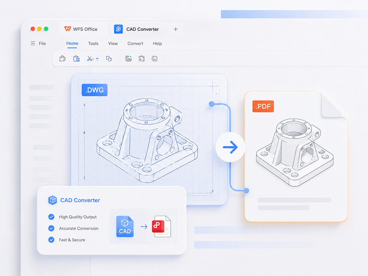This screenshot has width=368, height=276.
Task: Click the crop frame toolbar icon
Action: coord(142,58)
